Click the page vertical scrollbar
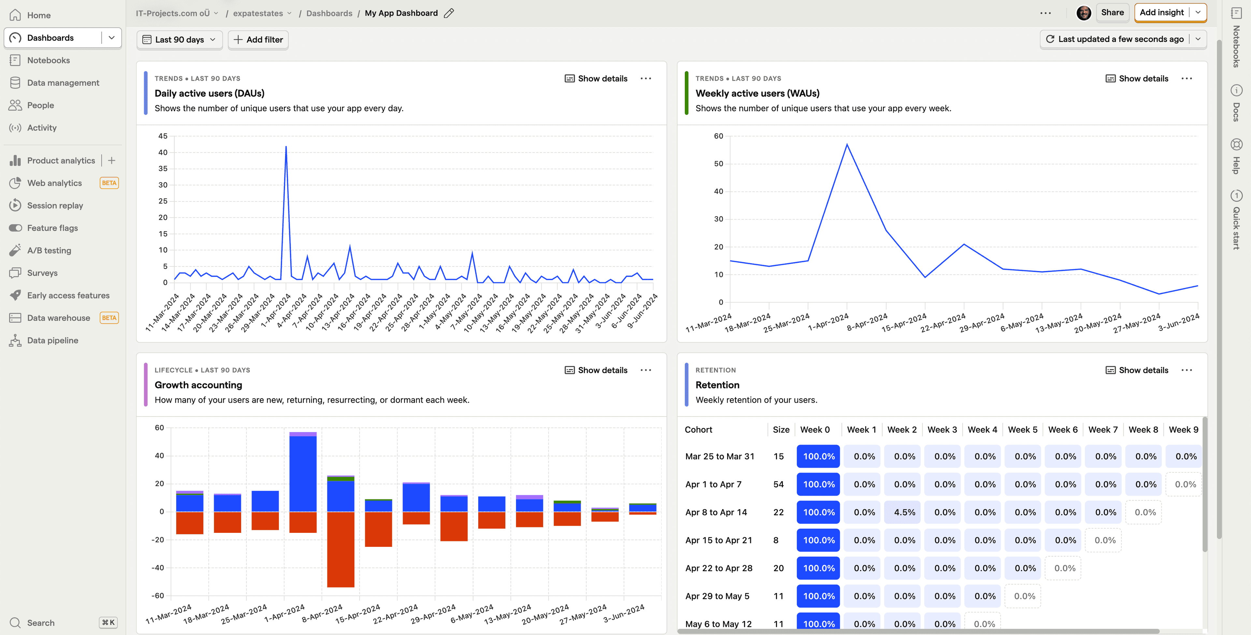1251x635 pixels. click(1219, 289)
